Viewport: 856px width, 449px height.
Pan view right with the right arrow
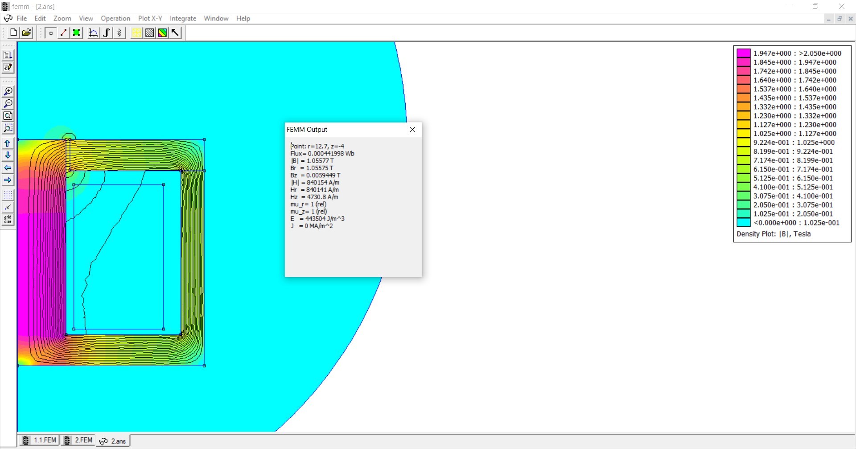tap(8, 180)
